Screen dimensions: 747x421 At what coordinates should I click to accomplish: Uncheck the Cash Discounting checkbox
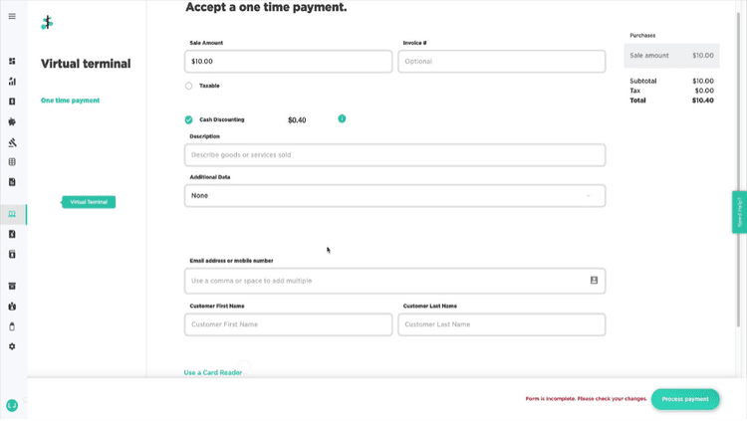point(189,119)
